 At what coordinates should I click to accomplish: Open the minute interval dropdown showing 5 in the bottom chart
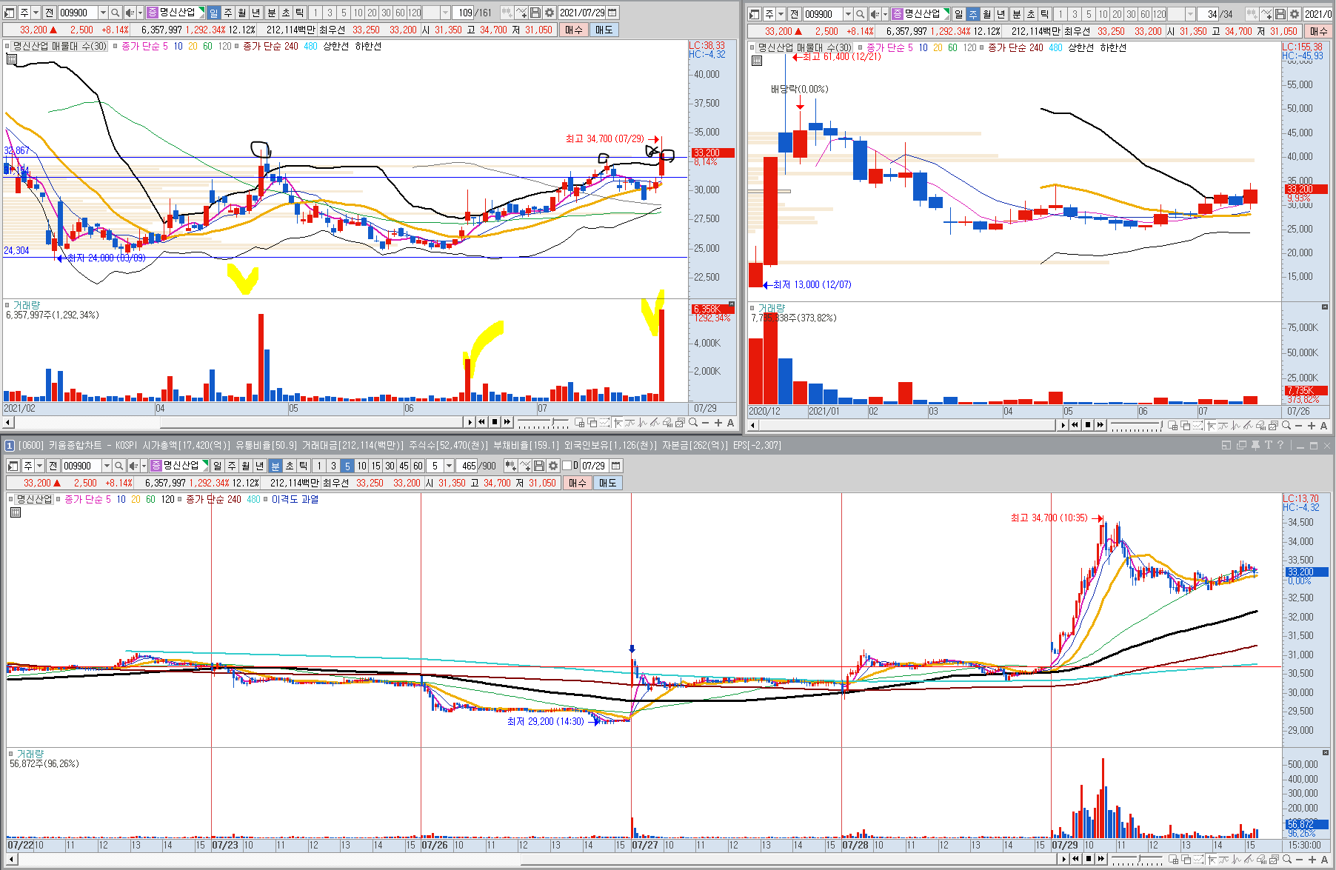pyautogui.click(x=449, y=466)
